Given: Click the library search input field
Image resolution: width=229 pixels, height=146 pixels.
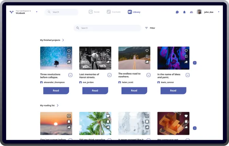Looking at the screenshot, I should pos(107,28).
